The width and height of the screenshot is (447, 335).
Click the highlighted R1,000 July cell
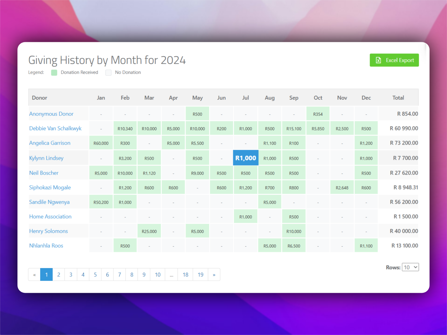(x=246, y=158)
